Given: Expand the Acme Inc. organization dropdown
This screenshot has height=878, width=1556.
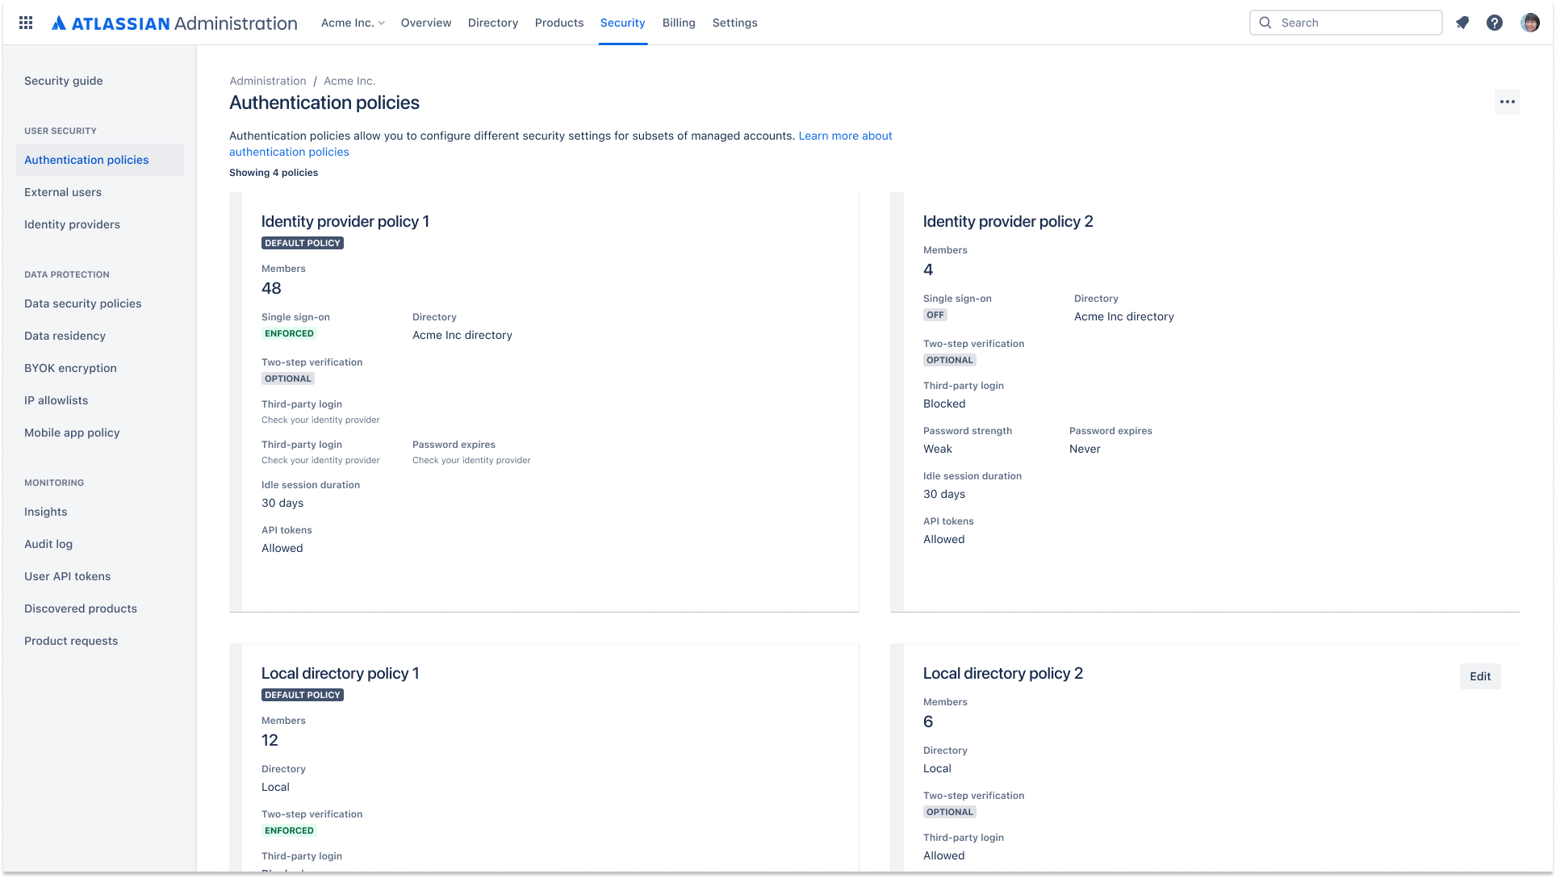Looking at the screenshot, I should (x=353, y=23).
